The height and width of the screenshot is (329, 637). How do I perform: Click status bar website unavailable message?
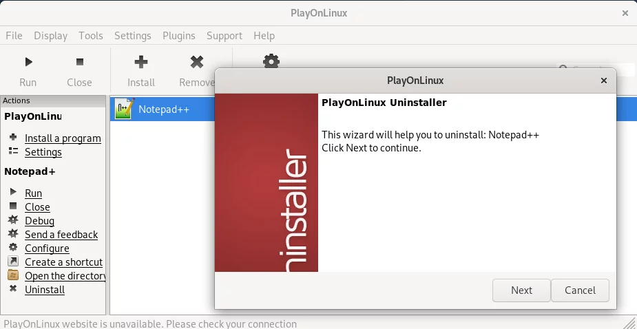coord(150,324)
